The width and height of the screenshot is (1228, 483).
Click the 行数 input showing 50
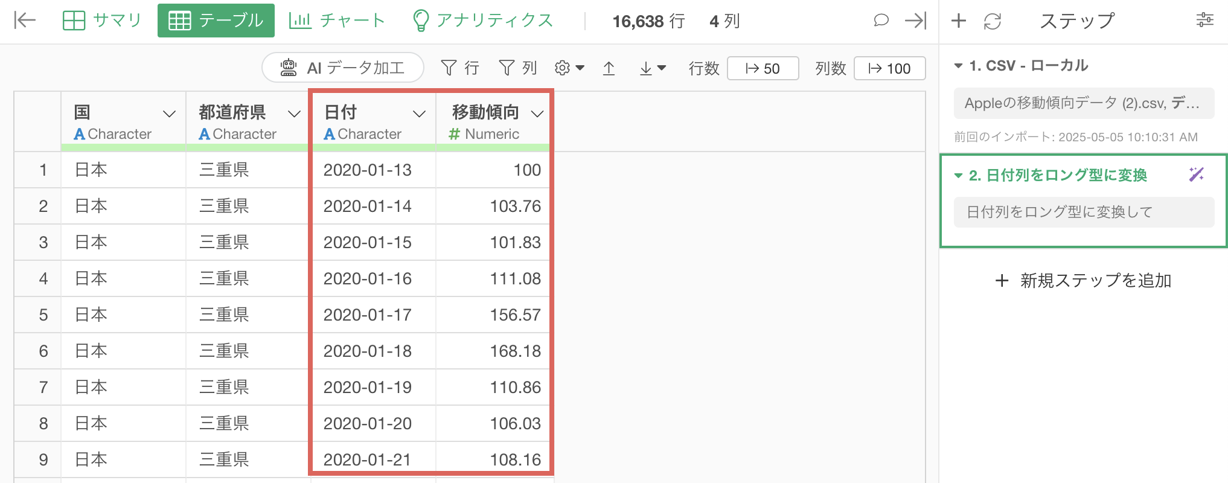[x=763, y=68]
